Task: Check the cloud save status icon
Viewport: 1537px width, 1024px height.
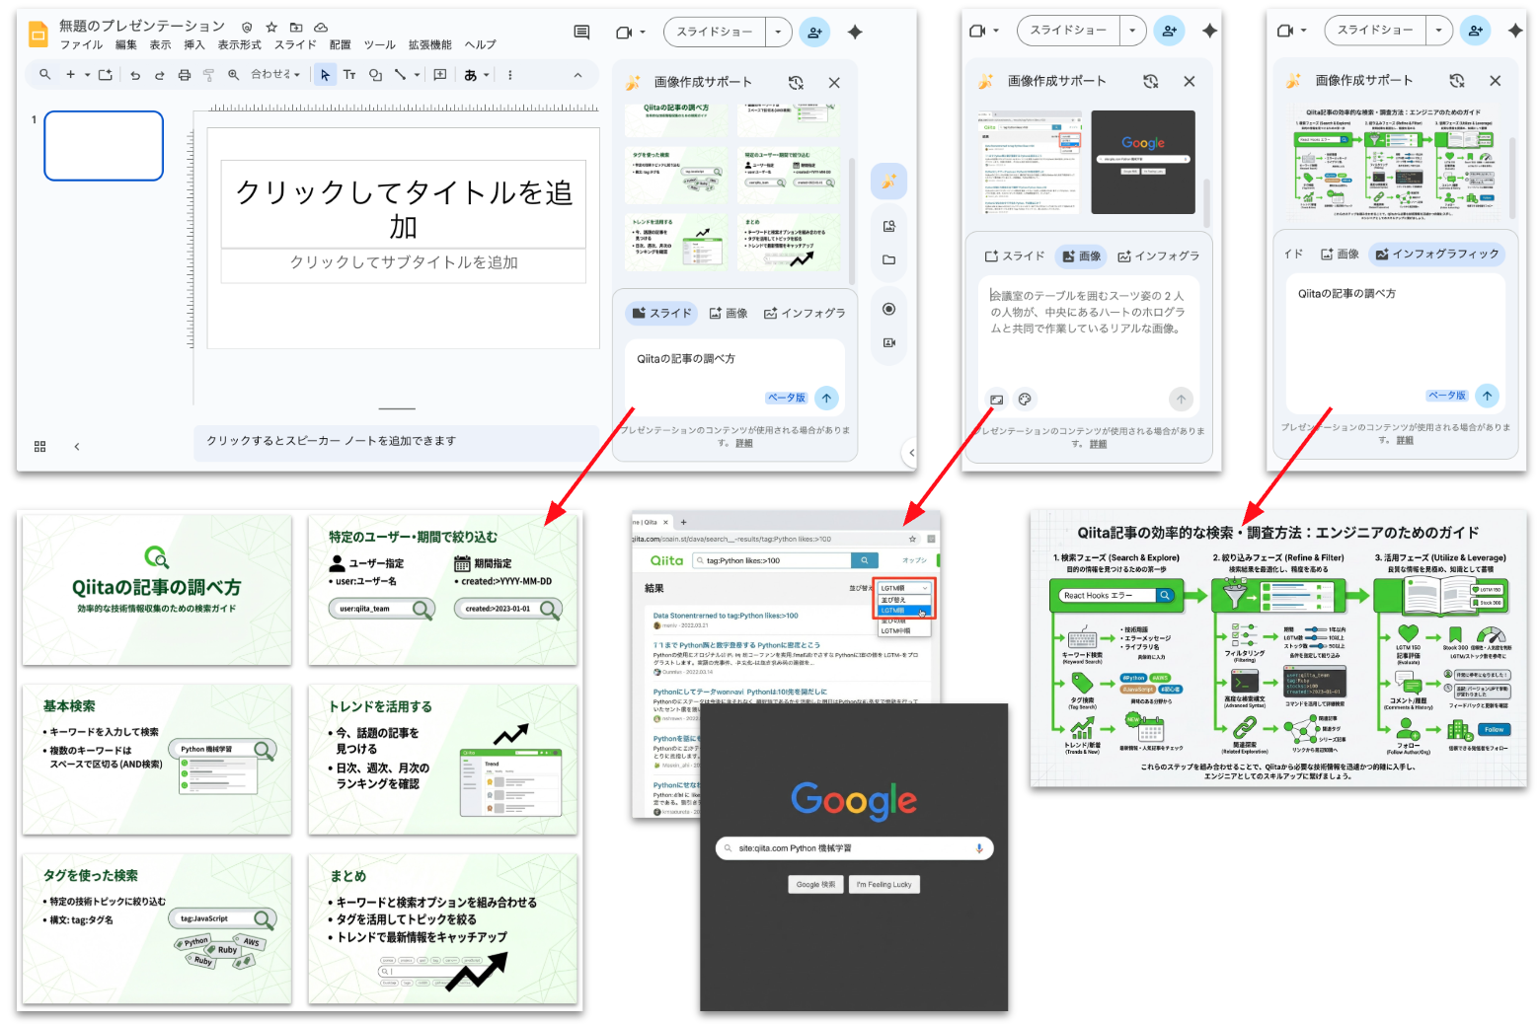Action: pyautogui.click(x=321, y=27)
